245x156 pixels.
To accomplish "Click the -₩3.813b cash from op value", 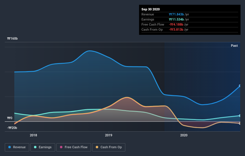I will (x=176, y=29).
